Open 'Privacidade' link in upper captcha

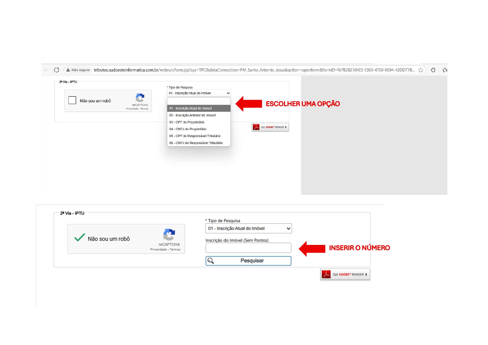pyautogui.click(x=132, y=109)
